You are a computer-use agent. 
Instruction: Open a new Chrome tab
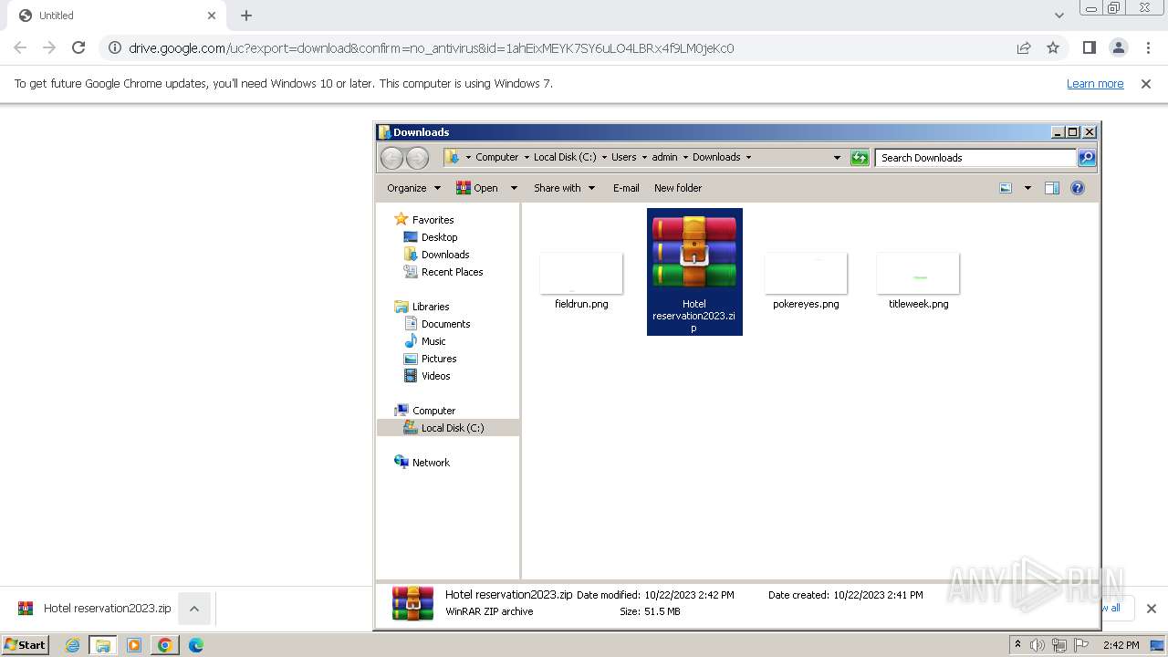pos(246,16)
